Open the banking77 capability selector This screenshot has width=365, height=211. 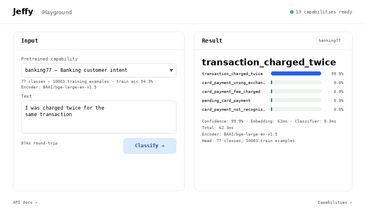click(x=99, y=70)
